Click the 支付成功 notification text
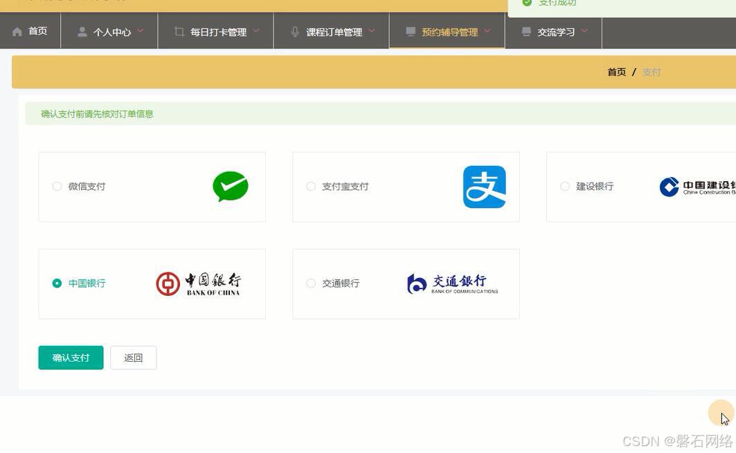 557,3
